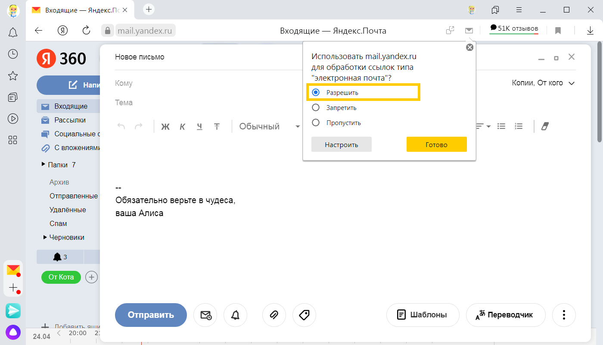
Task: Apply italic formatting with the К button
Action: [x=183, y=126]
